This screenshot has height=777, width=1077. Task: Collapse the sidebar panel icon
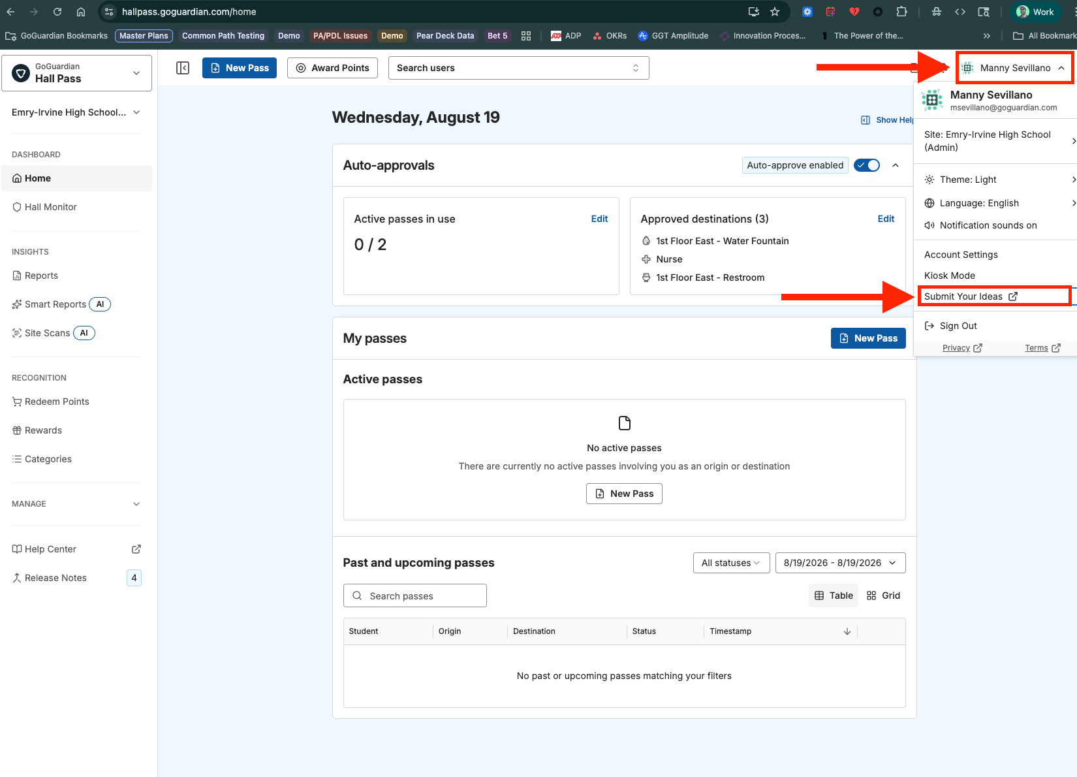pyautogui.click(x=183, y=68)
